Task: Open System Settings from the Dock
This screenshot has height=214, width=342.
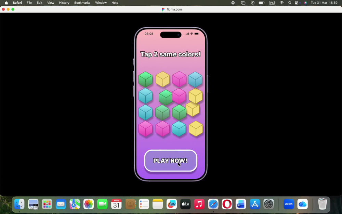Action: (268, 204)
